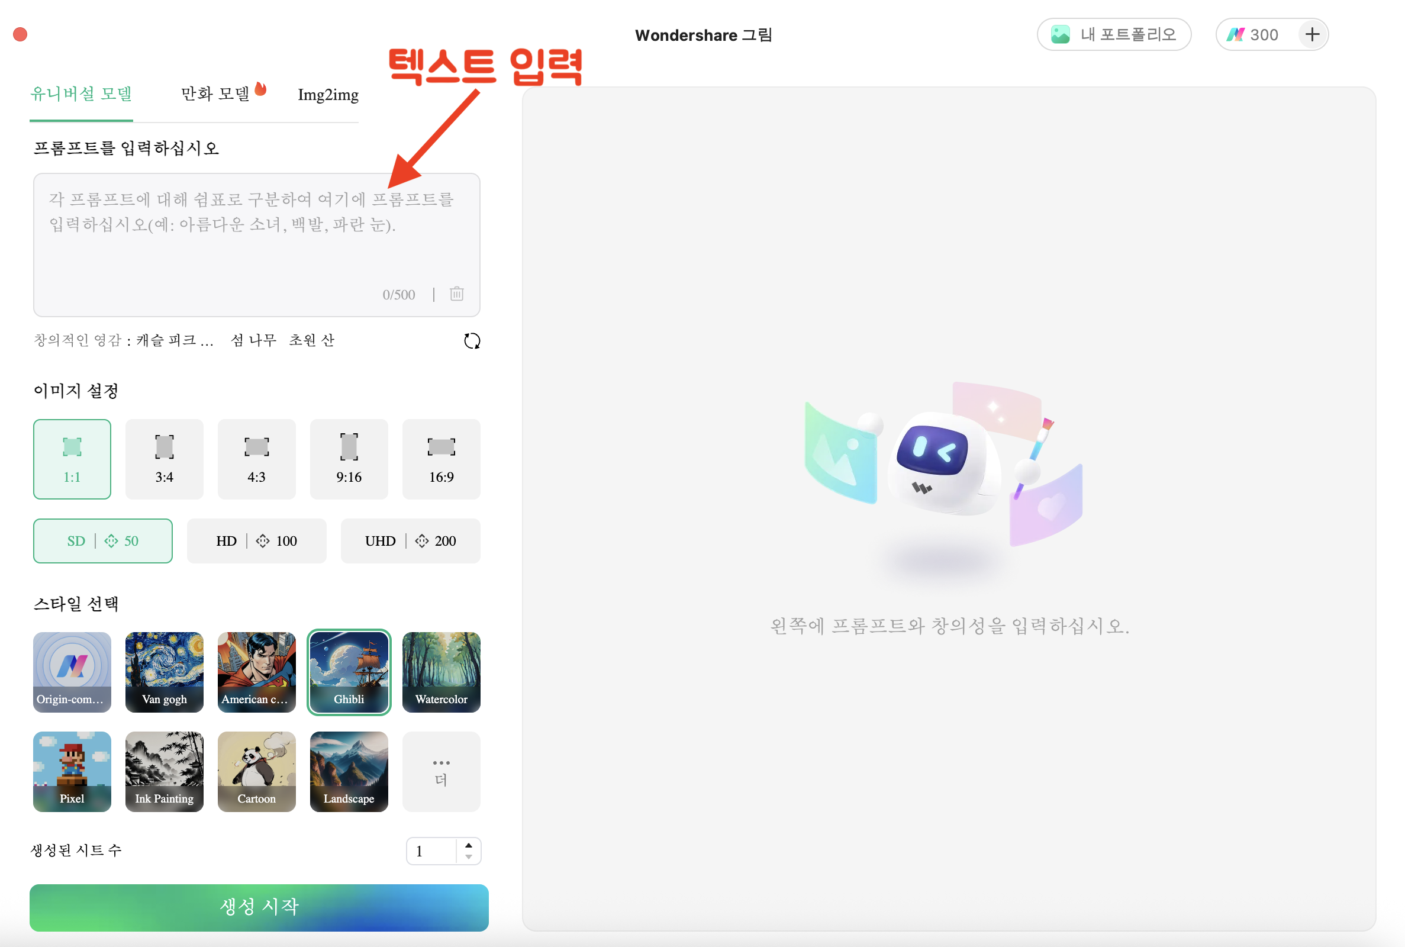Viewport: 1405px width, 947px height.
Task: Select SD quality for 50 credits
Action: pyautogui.click(x=102, y=540)
